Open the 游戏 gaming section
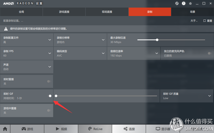 [27, 129]
